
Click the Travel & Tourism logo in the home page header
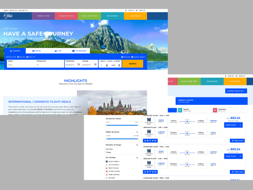(x=8, y=16)
